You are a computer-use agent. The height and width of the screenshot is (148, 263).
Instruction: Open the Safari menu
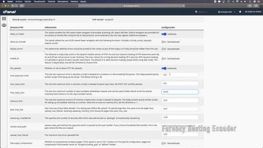click(x=10, y=2)
